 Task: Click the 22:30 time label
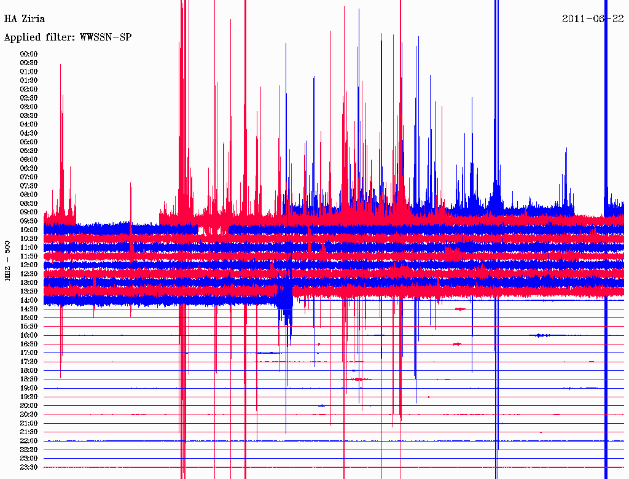[29, 450]
